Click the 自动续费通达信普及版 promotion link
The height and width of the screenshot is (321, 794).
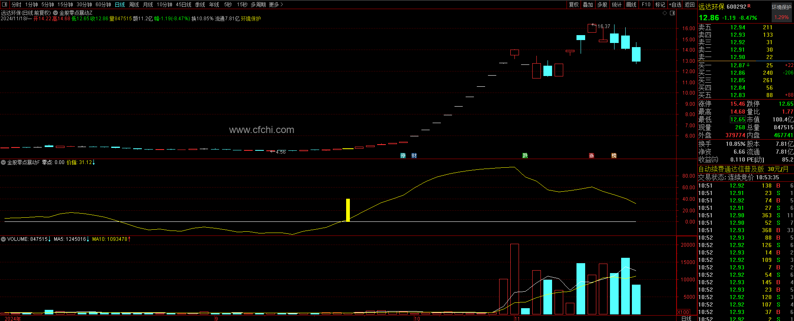(x=744, y=169)
